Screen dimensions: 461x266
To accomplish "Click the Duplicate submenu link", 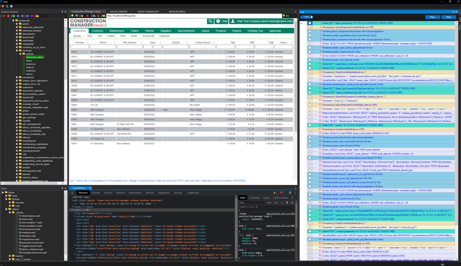I will pos(164,36).
